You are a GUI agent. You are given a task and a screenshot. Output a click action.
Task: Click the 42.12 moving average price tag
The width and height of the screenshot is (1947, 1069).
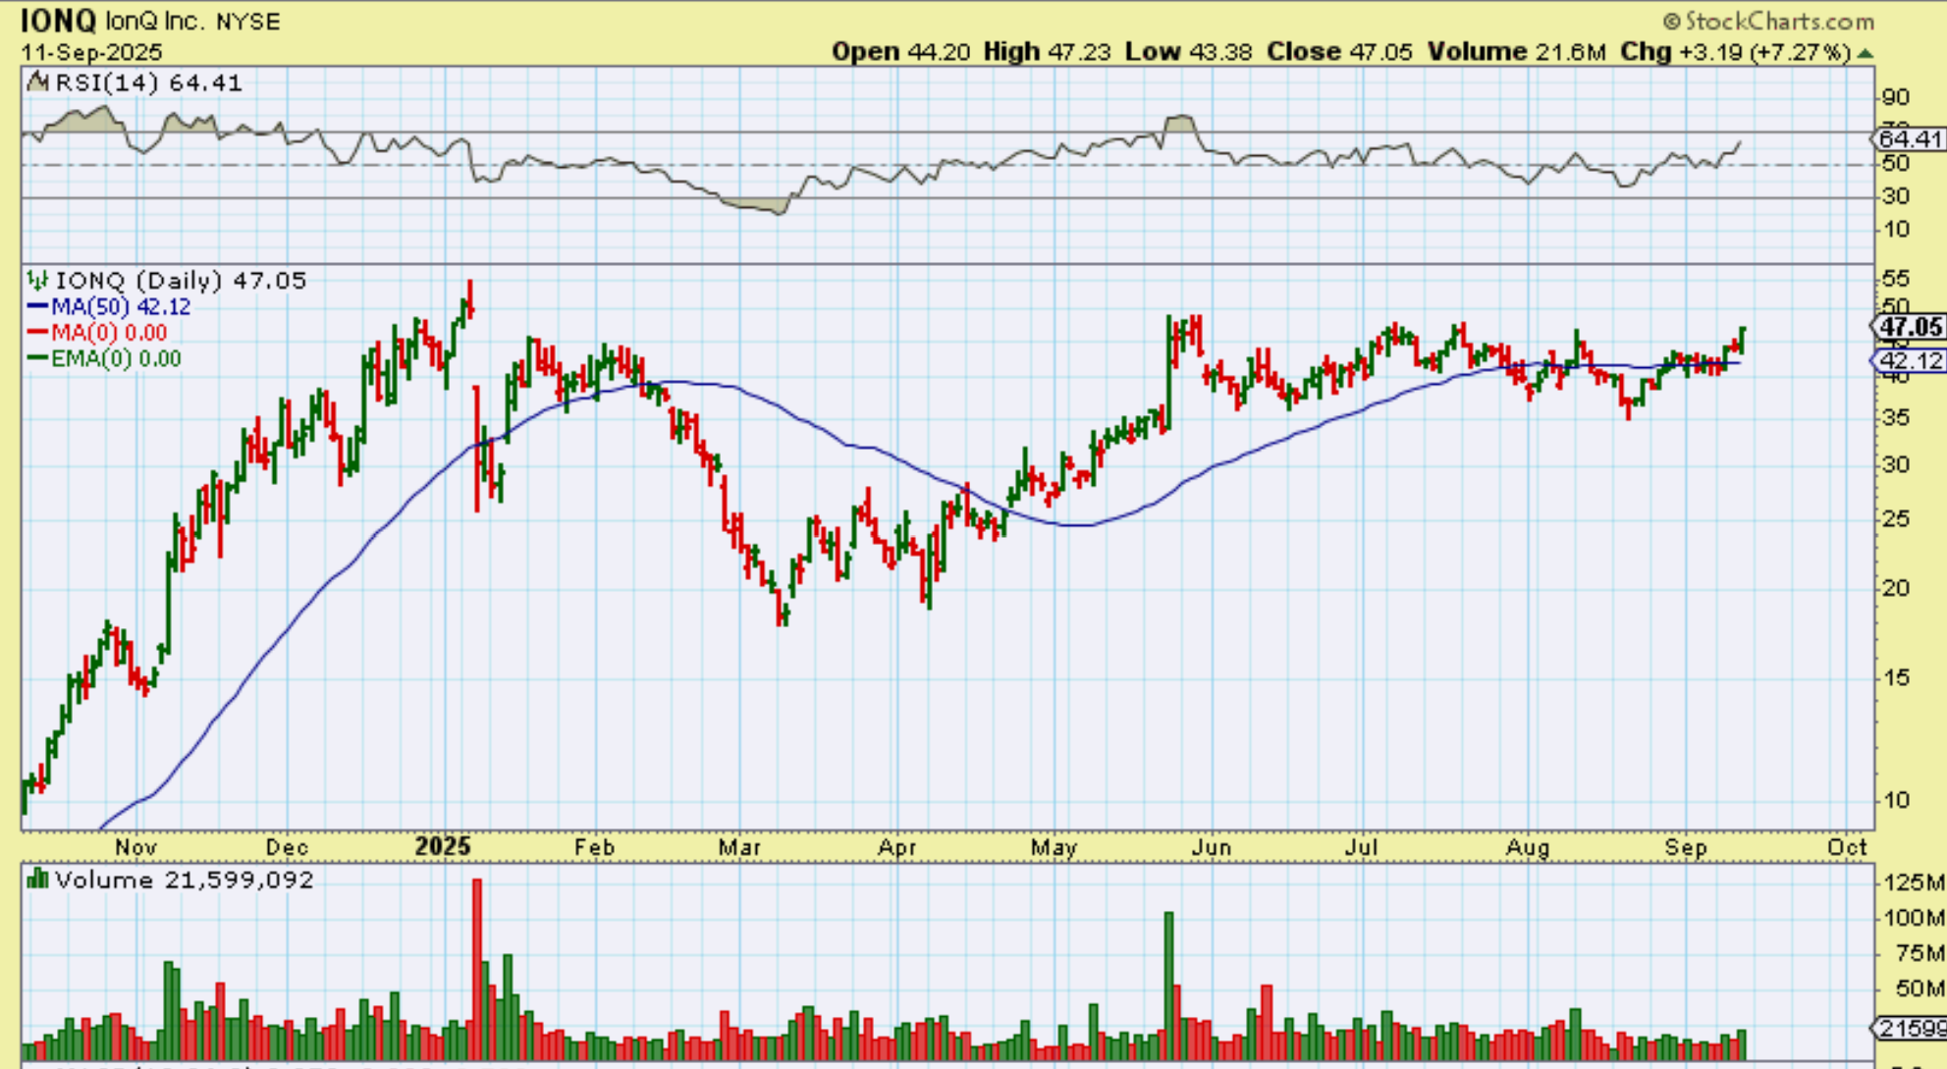pyautogui.click(x=1910, y=361)
